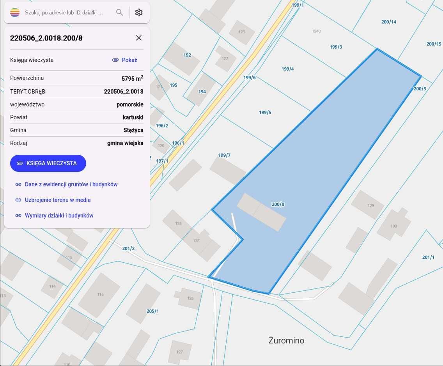Image resolution: width=443 pixels, height=366 pixels.
Task: Select the highlighted parcel 200/8 label
Action: (278, 204)
